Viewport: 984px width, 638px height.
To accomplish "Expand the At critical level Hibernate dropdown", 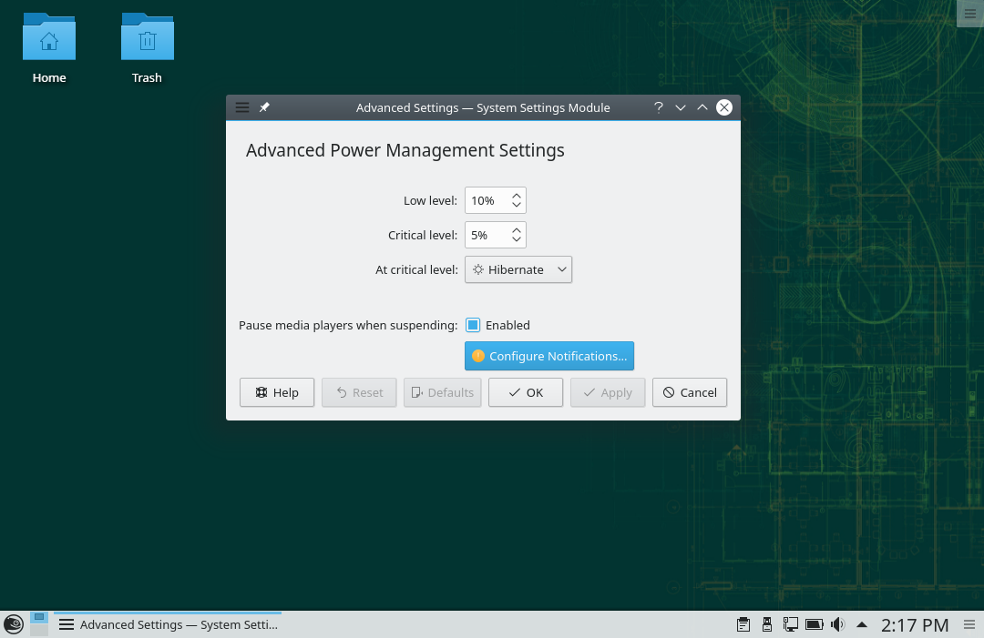I will (x=518, y=269).
